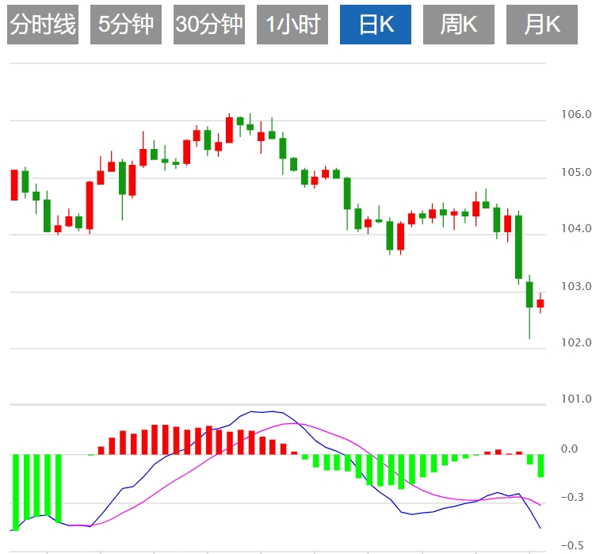Click the leftmost red candlestick on the chart
Screen dimensions: 592x554
14,185
